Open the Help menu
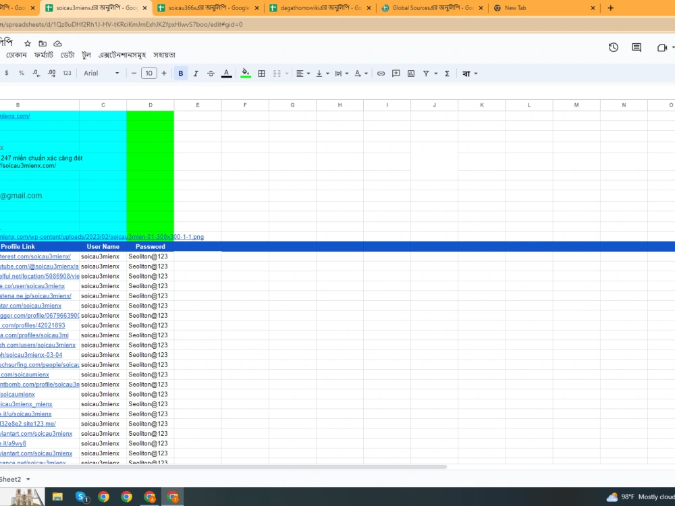The width and height of the screenshot is (675, 506). [164, 55]
